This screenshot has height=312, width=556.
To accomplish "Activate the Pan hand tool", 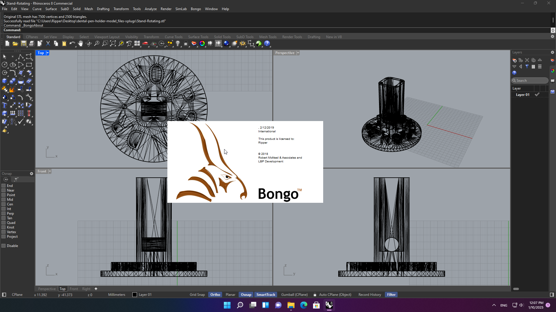I will pos(81,44).
